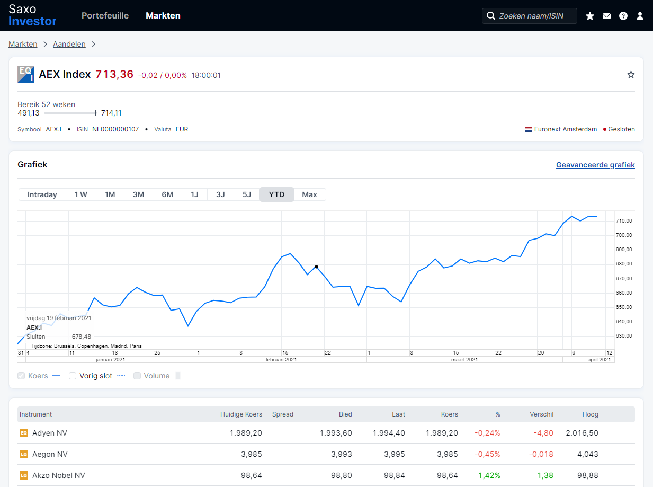Open the messages envelope icon
Screen dimensions: 653x487
[606, 16]
